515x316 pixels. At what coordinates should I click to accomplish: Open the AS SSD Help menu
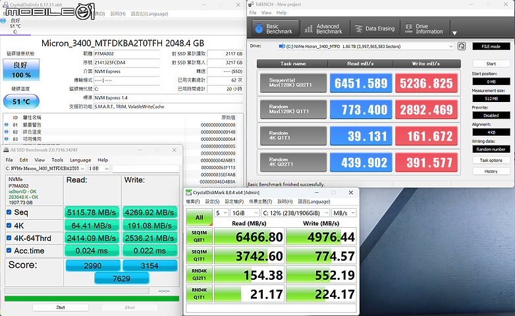tap(103, 160)
